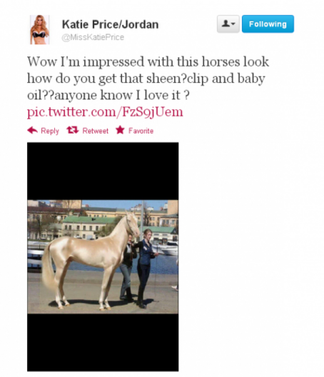Click the black bar above the photo
324x377 pixels.
[x=103, y=171]
